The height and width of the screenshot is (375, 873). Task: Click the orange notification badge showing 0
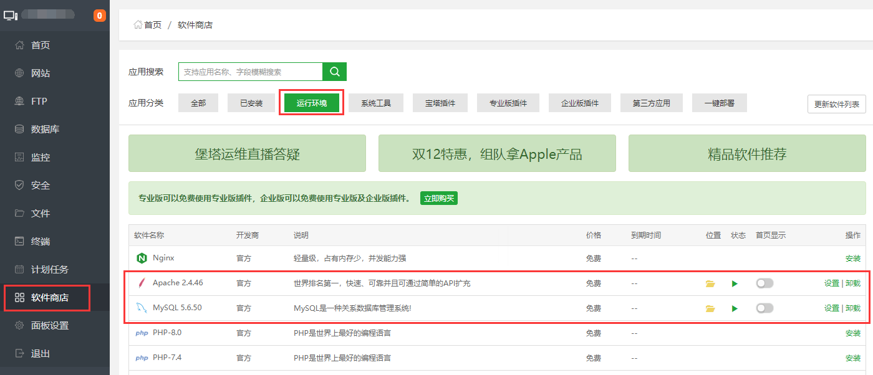(x=100, y=16)
